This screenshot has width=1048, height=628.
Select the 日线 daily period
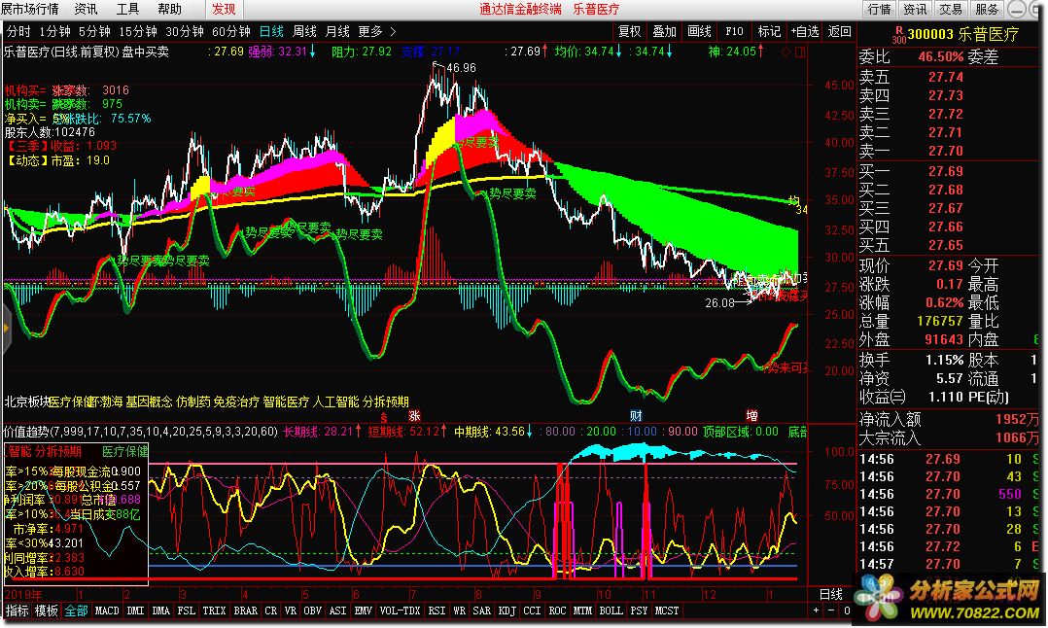point(271,31)
